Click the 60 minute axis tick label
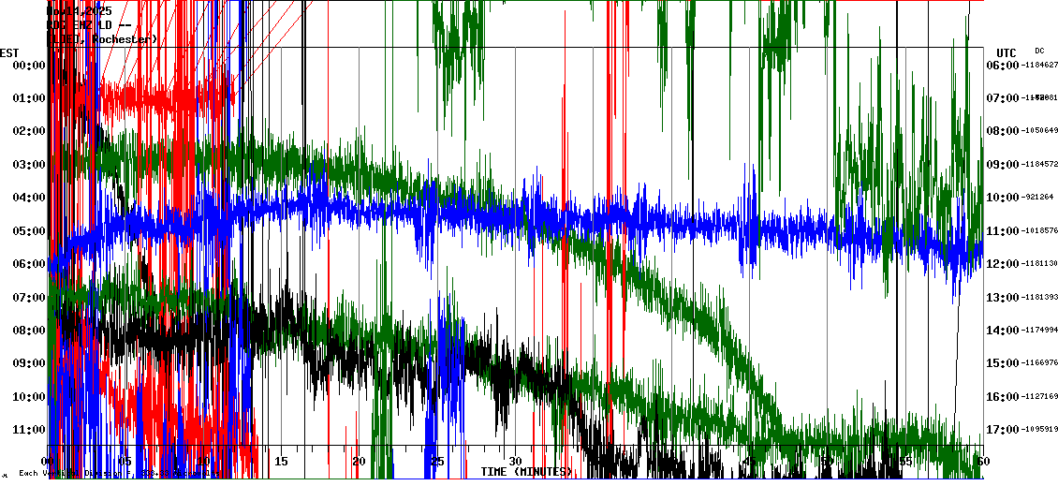The image size is (1058, 486). pos(982,462)
